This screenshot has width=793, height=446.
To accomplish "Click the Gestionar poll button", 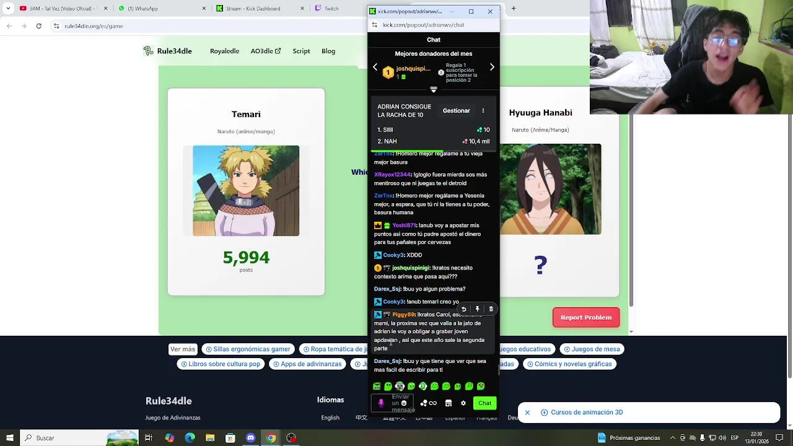I will pos(456,111).
